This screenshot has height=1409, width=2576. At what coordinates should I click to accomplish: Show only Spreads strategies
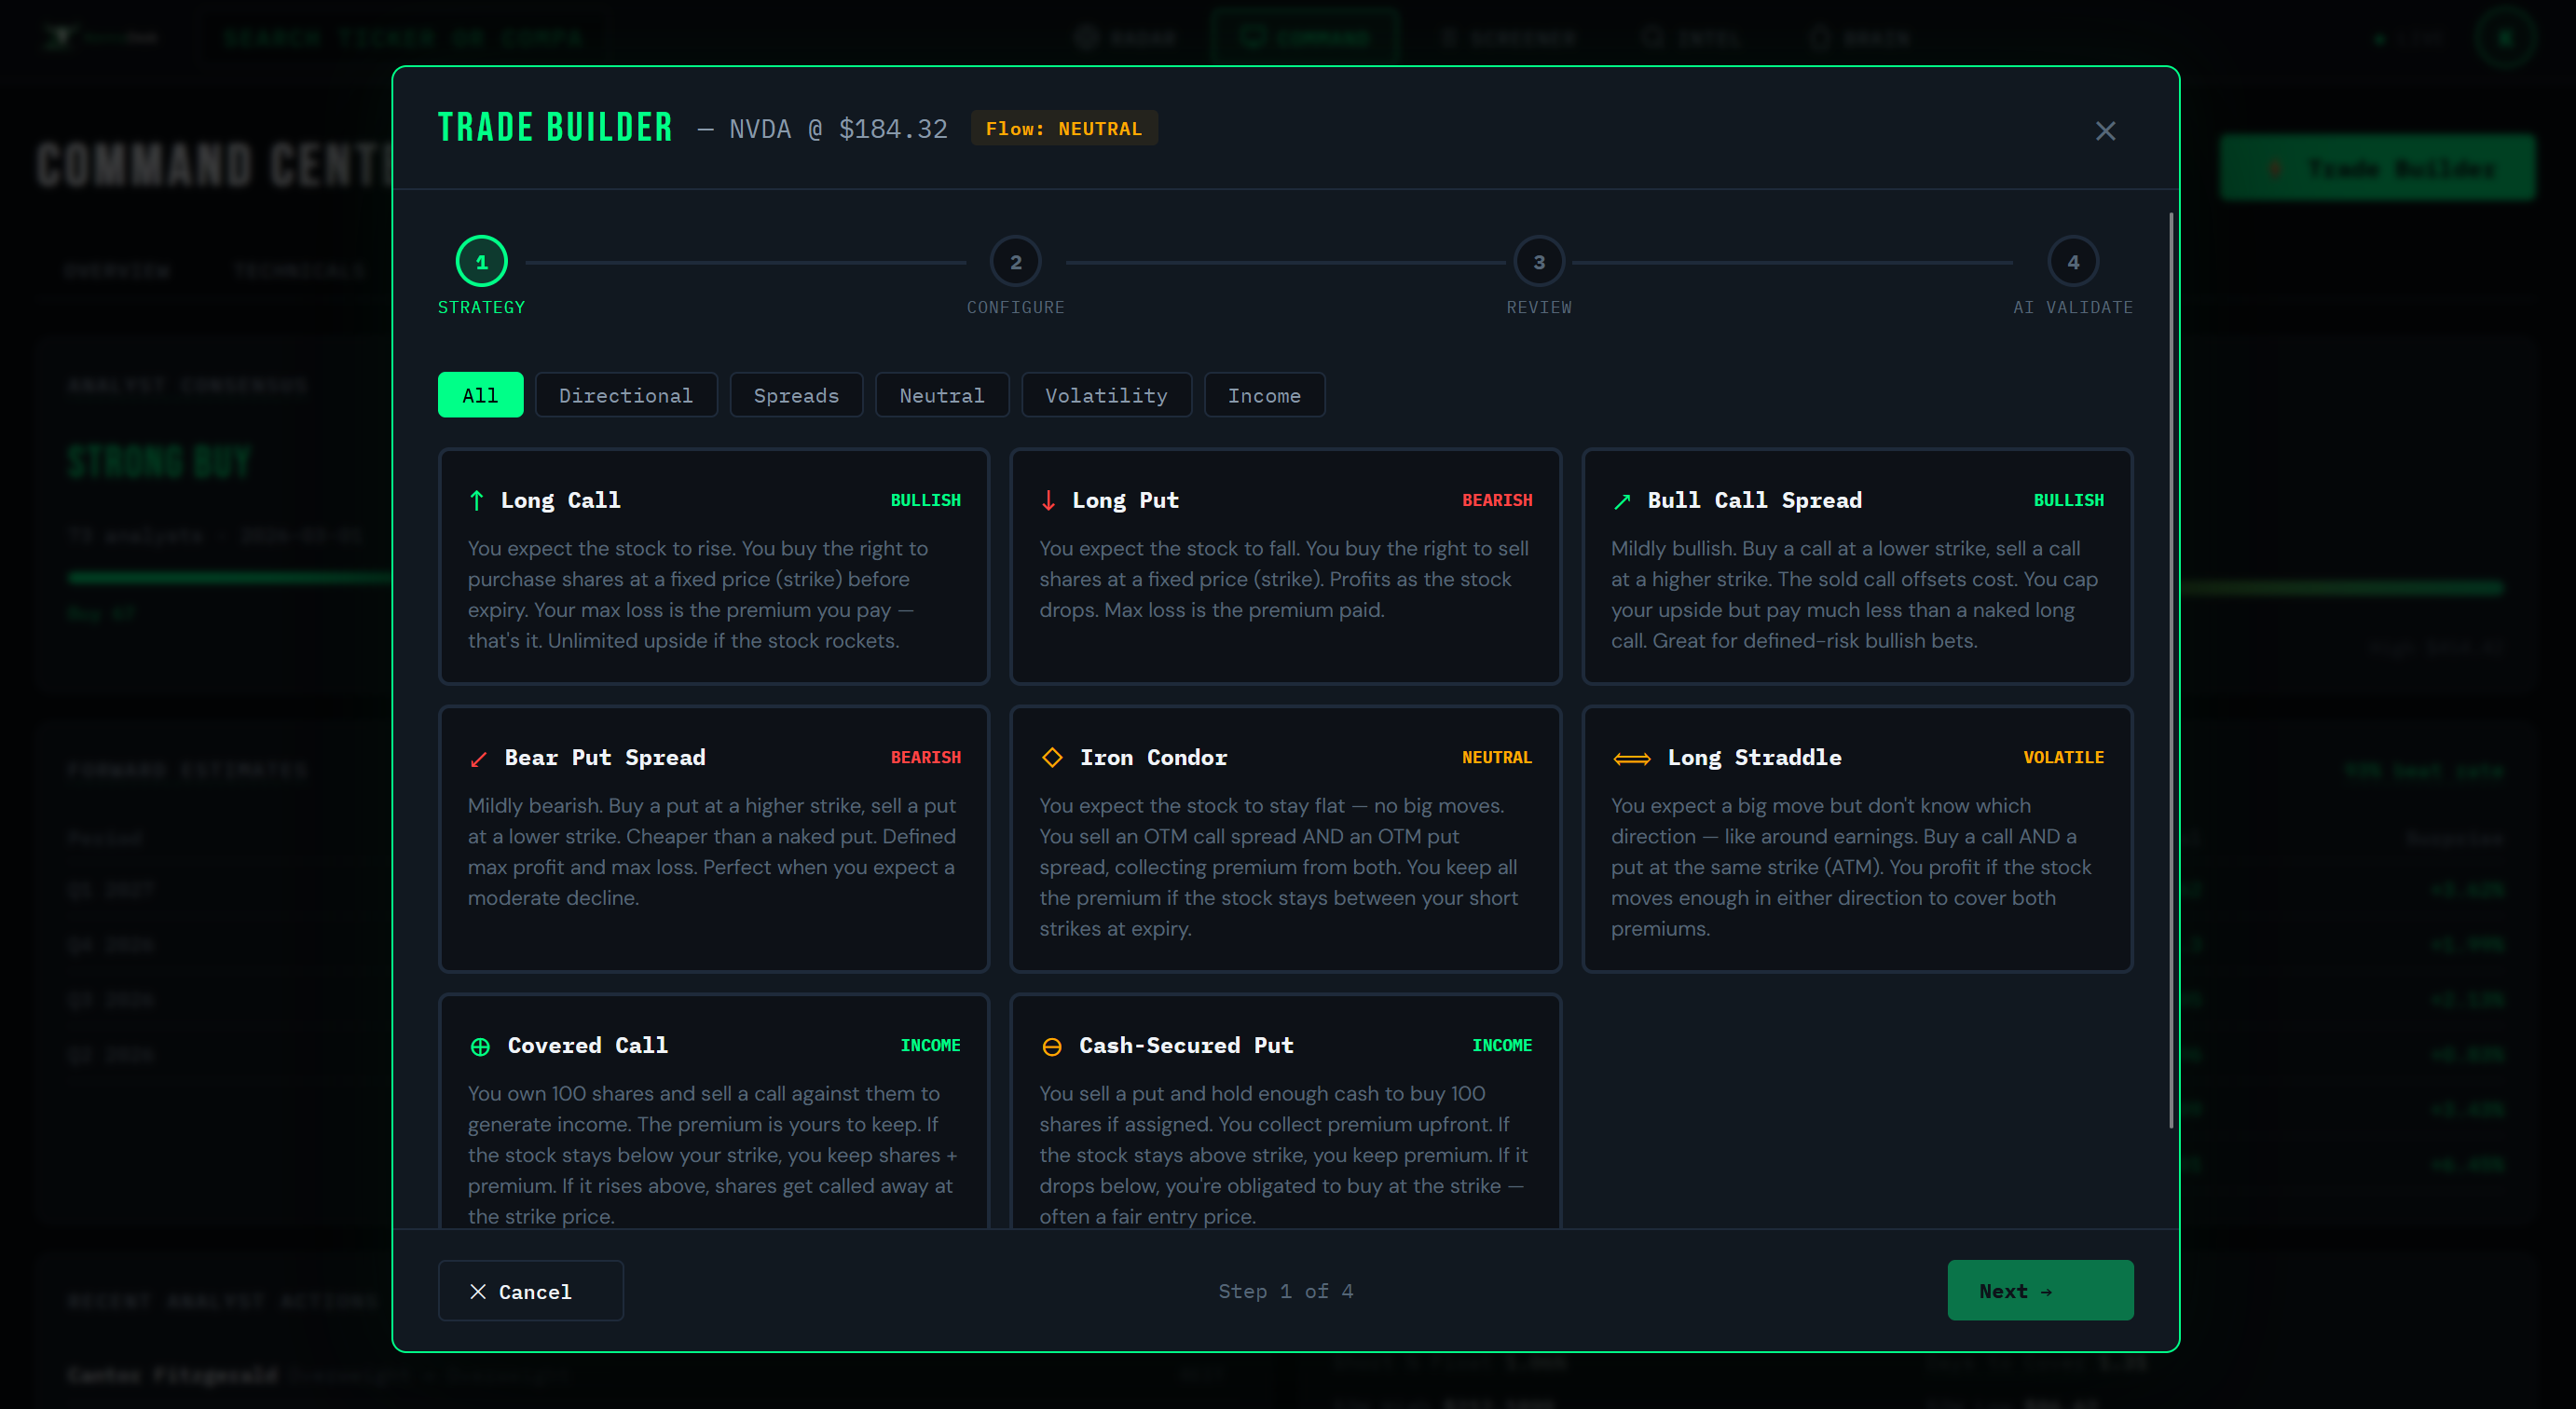pyautogui.click(x=795, y=395)
